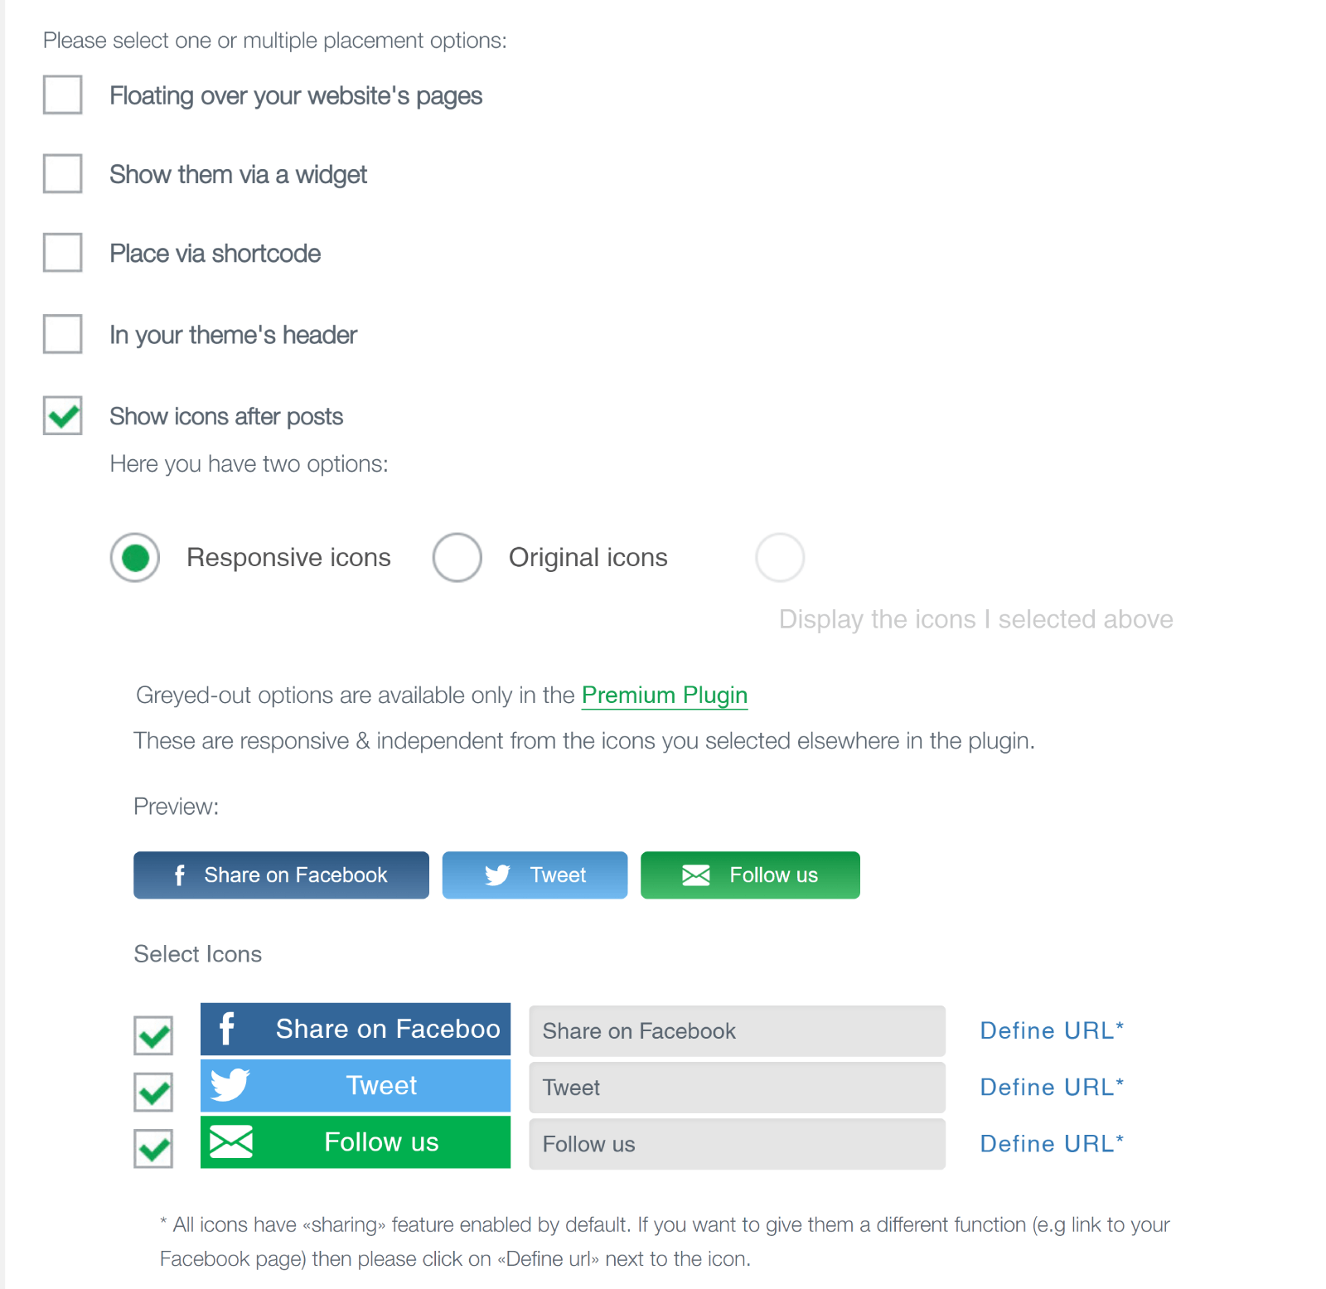Click Define URL next to the Tweet field
This screenshot has width=1326, height=1289.
[1052, 1087]
